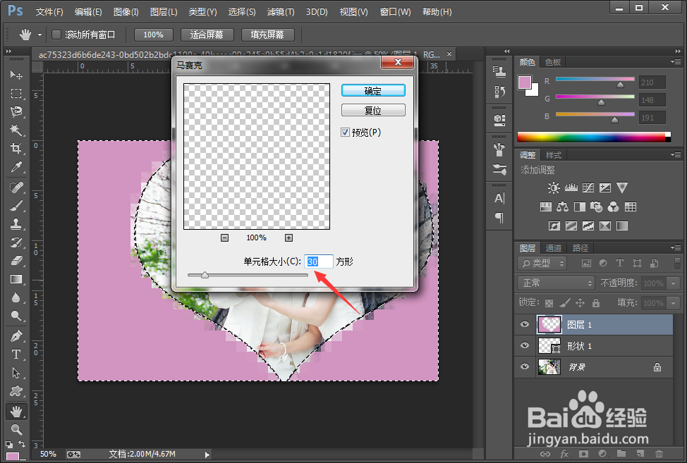Select the History Brush tool
Image resolution: width=687 pixels, height=463 pixels.
click(16, 242)
